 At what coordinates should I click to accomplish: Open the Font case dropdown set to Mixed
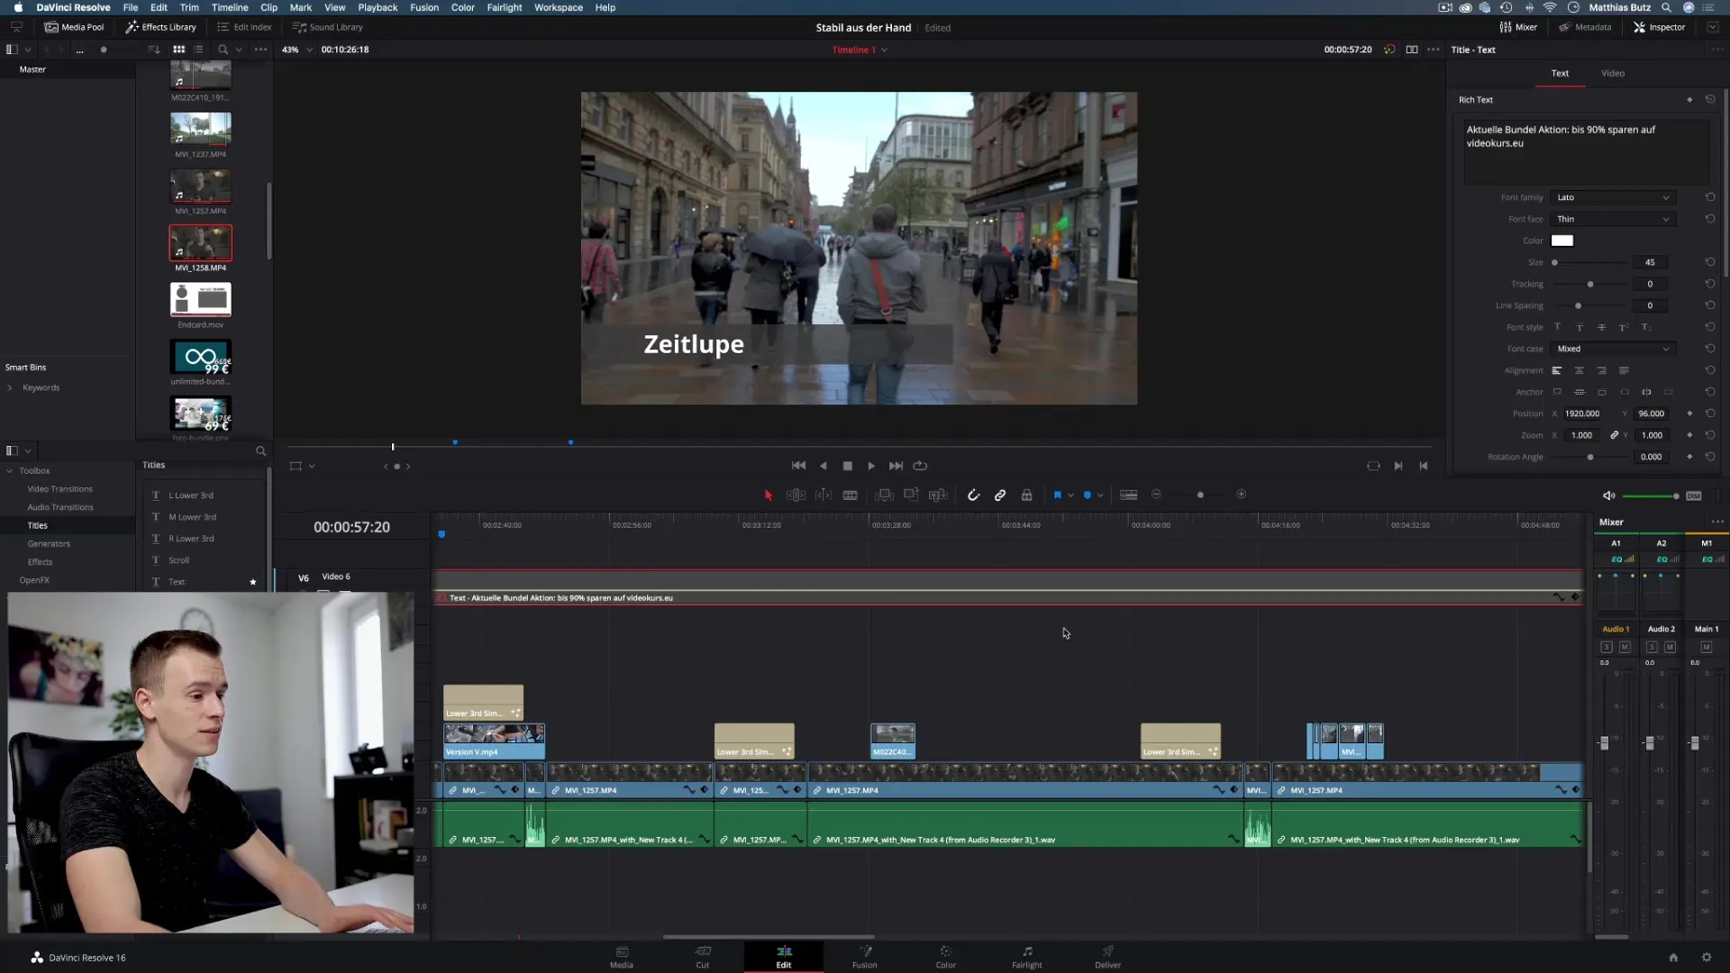(1613, 349)
